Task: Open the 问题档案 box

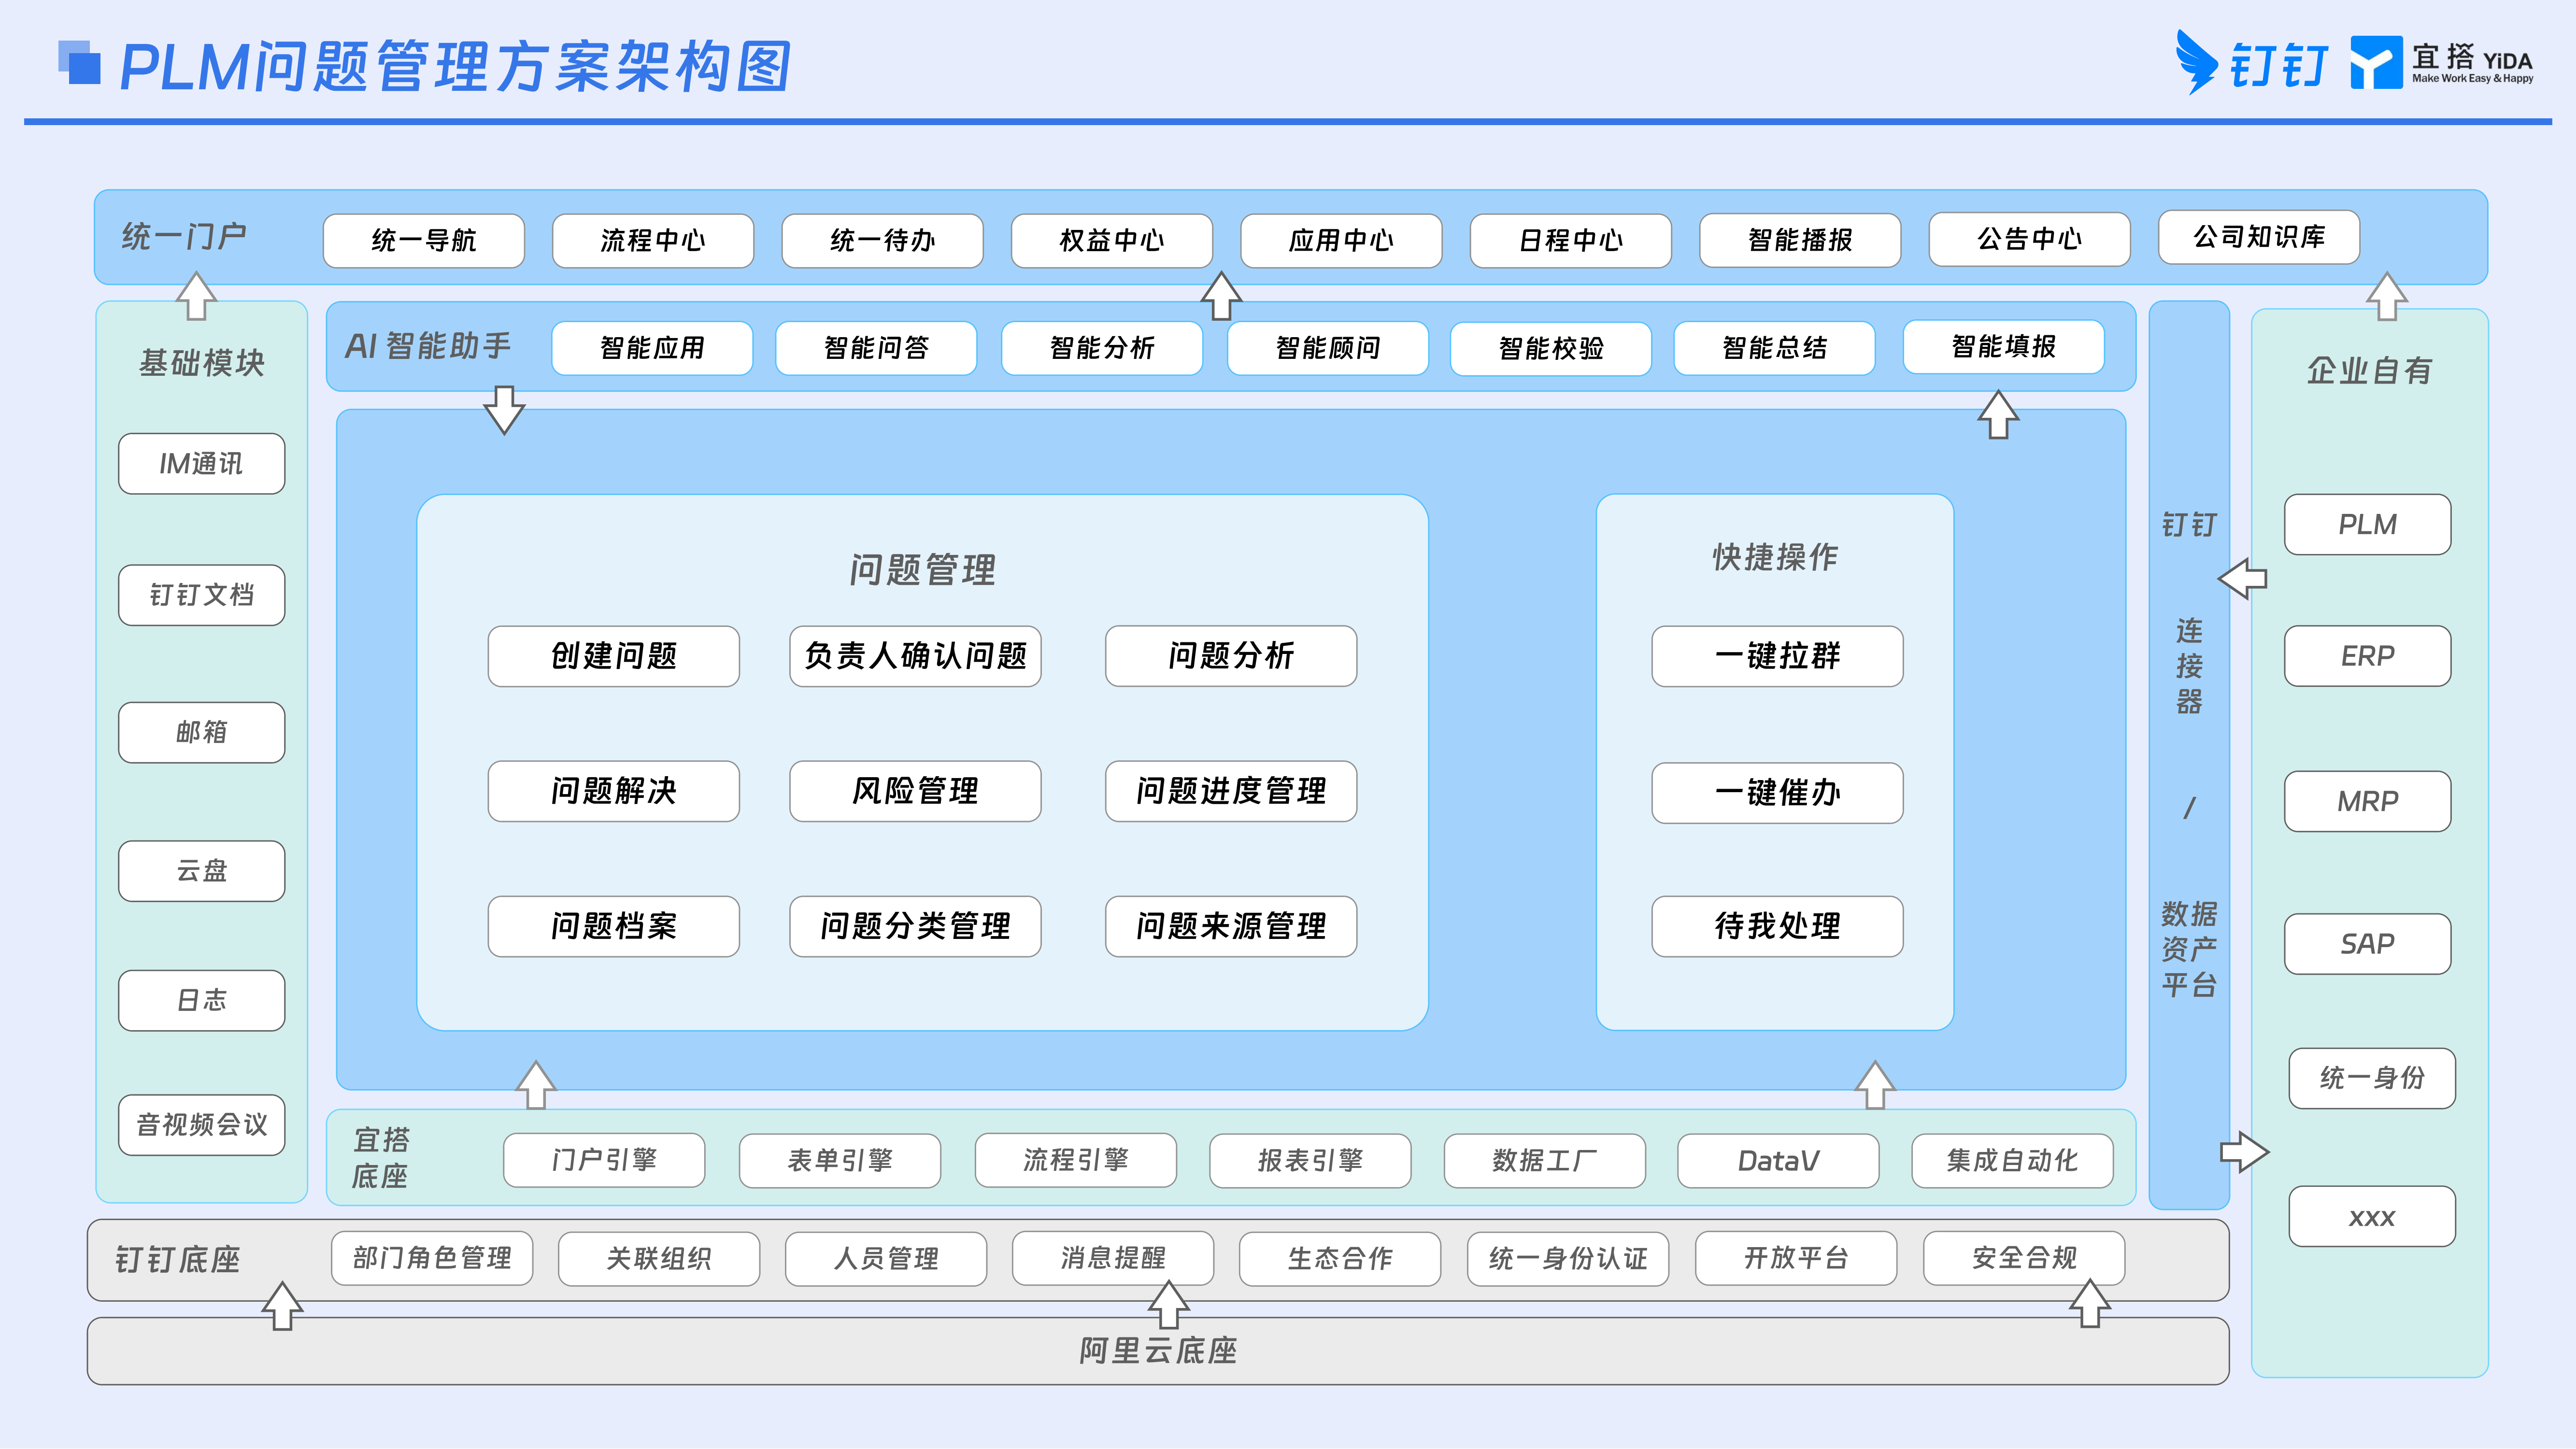Action: [x=614, y=926]
